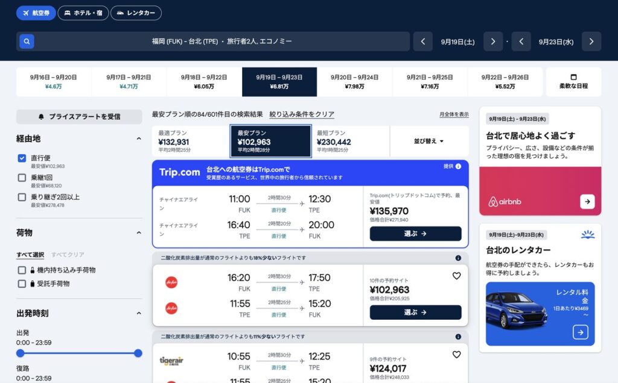Click rental car brand sunburst logo
This screenshot has width=618, height=383.
point(588,234)
